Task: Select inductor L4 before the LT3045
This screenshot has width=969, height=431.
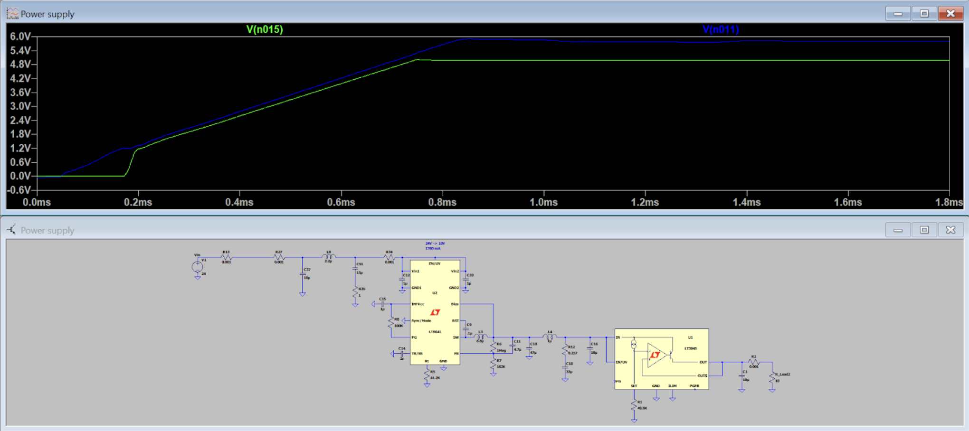Action: [x=550, y=337]
